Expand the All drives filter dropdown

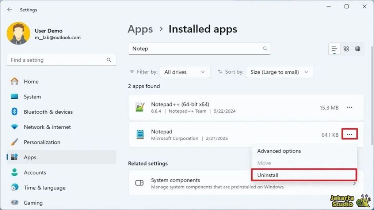185,72
